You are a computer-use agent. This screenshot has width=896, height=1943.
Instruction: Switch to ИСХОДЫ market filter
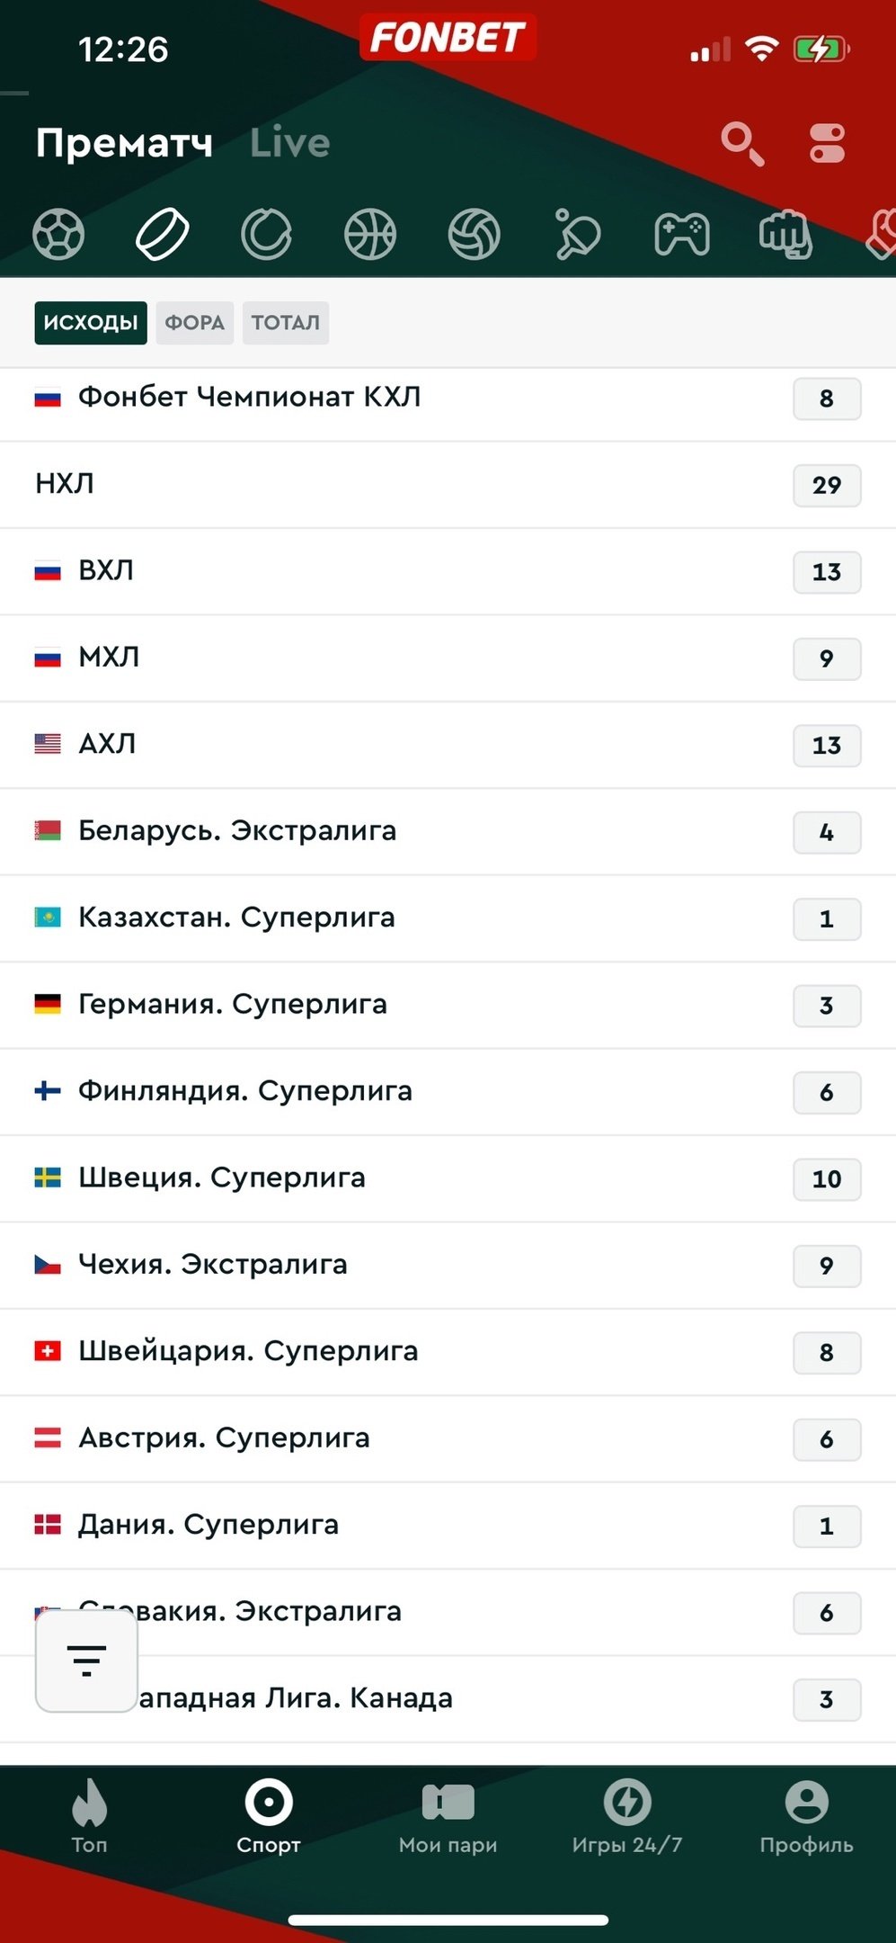coord(91,323)
